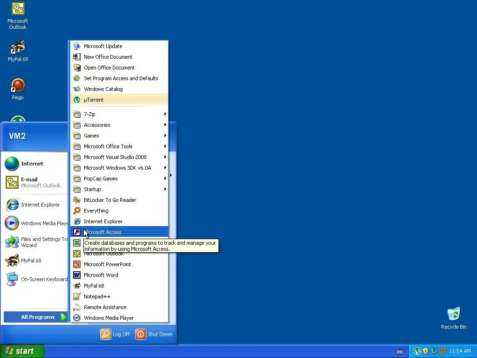
Task: Click the Everything tray icon
Action: 443,351
